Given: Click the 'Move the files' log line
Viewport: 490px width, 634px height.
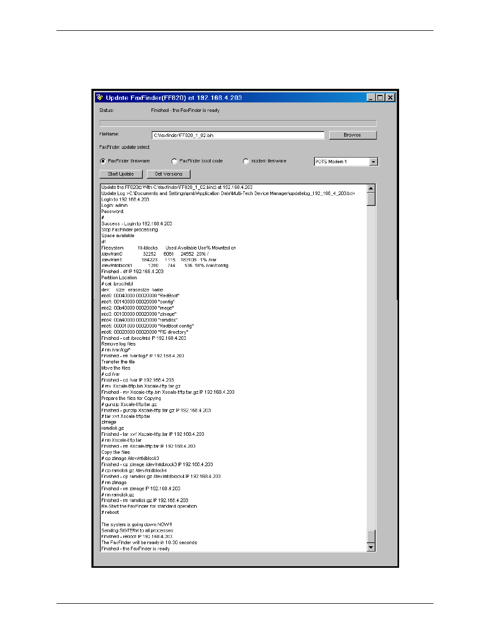Looking at the screenshot, I should click(x=116, y=368).
